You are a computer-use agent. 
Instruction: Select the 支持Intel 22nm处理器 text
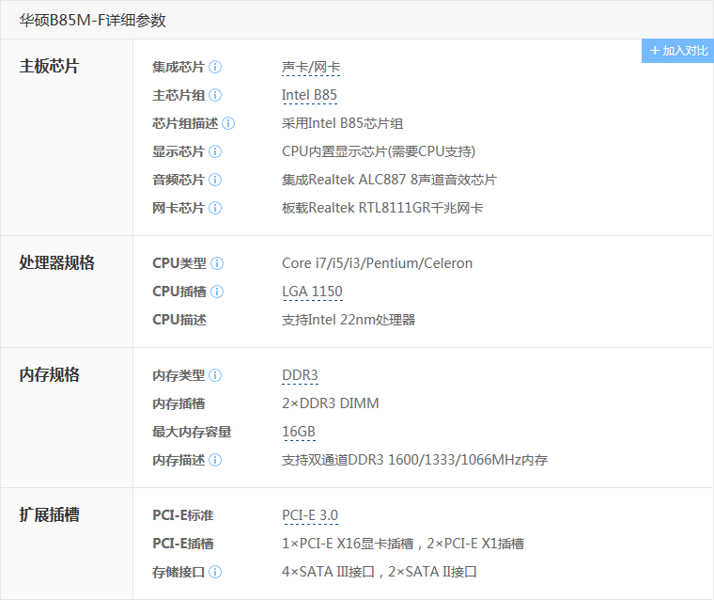(349, 320)
